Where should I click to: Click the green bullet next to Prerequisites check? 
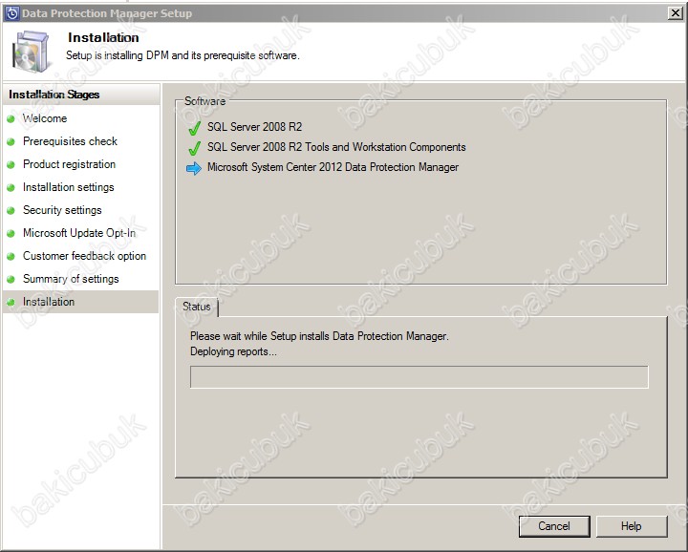(x=11, y=141)
